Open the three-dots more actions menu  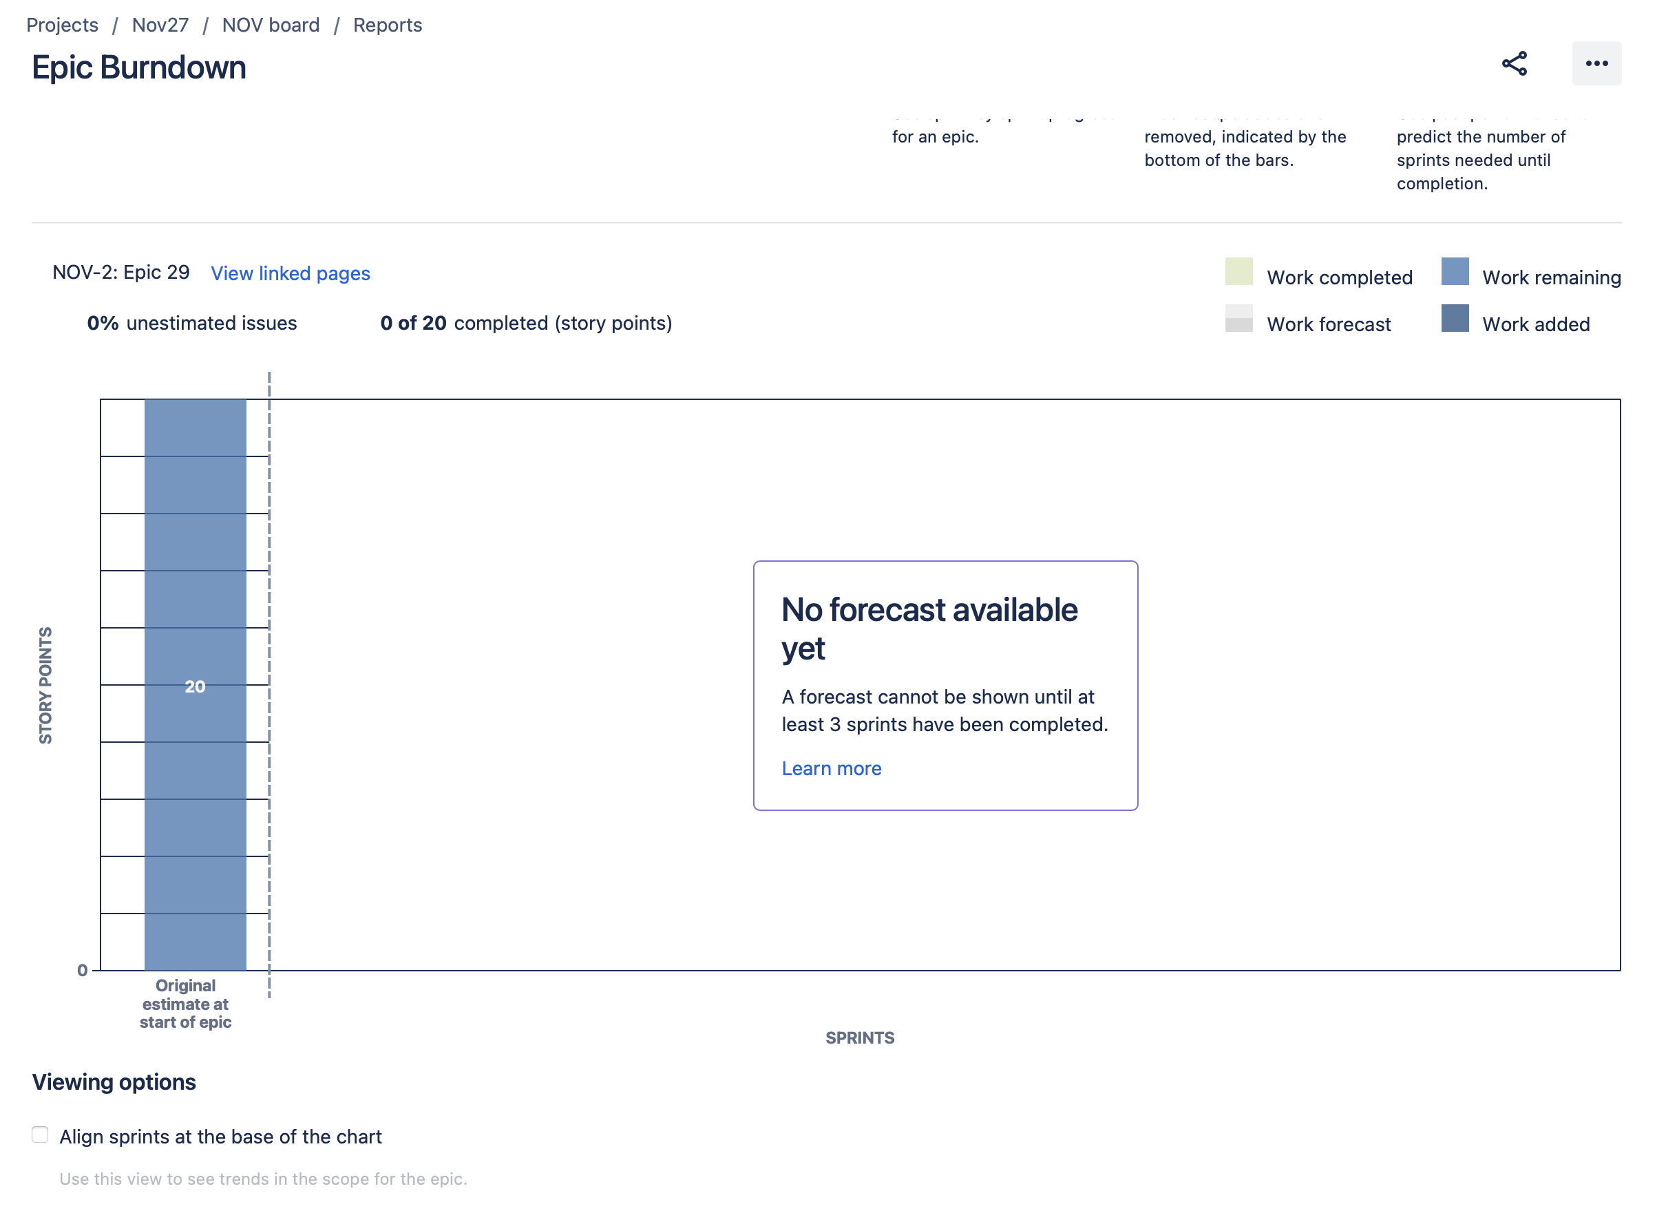pos(1596,64)
